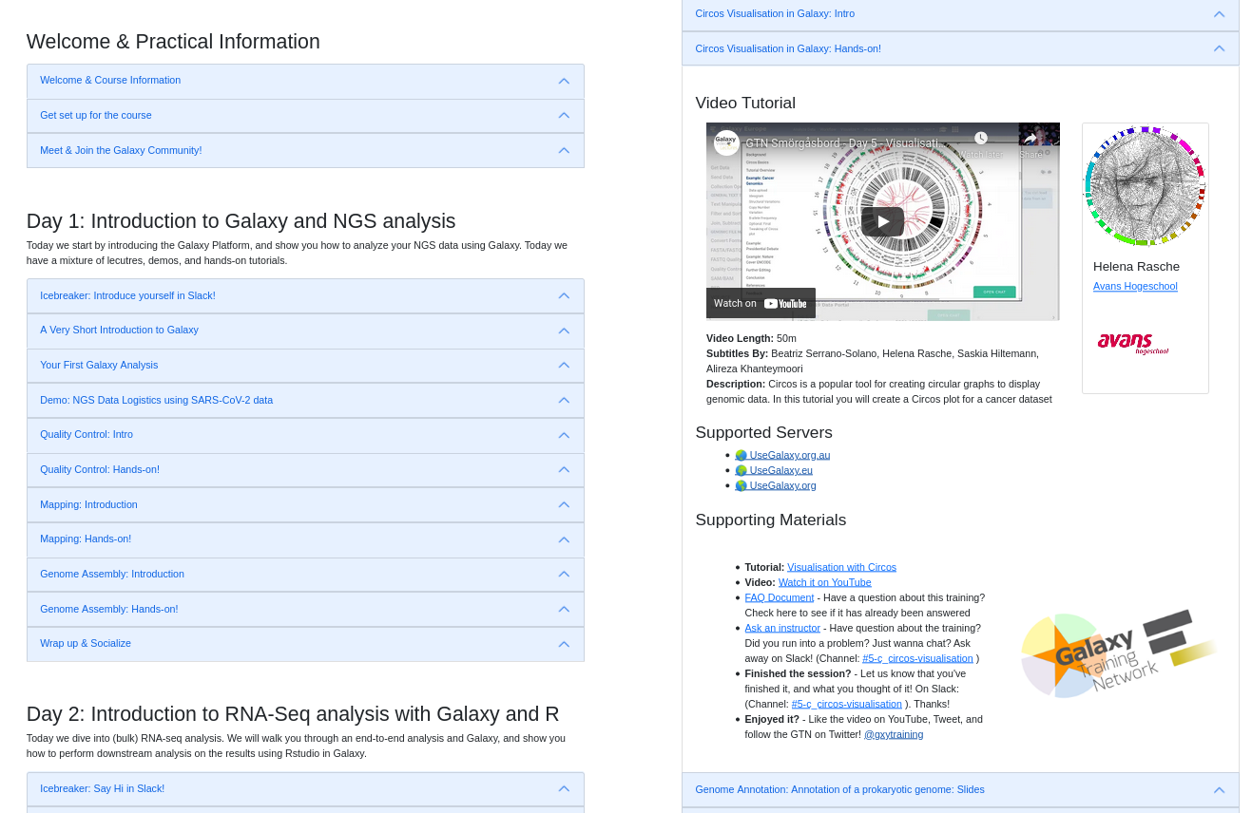Toggle chevron for Demo: NGS Data Logistics
The width and height of the screenshot is (1252, 813).
(564, 401)
